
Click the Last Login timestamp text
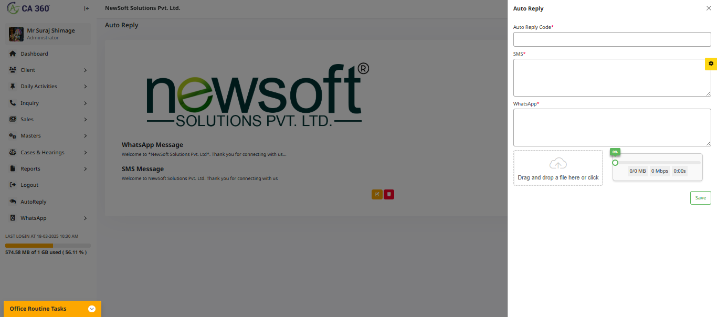(x=41, y=236)
